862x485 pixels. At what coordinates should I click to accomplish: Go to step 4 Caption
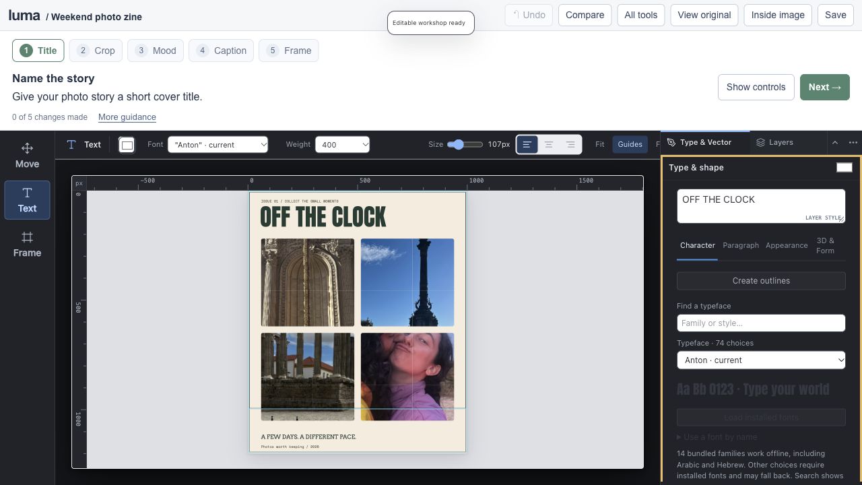click(221, 51)
